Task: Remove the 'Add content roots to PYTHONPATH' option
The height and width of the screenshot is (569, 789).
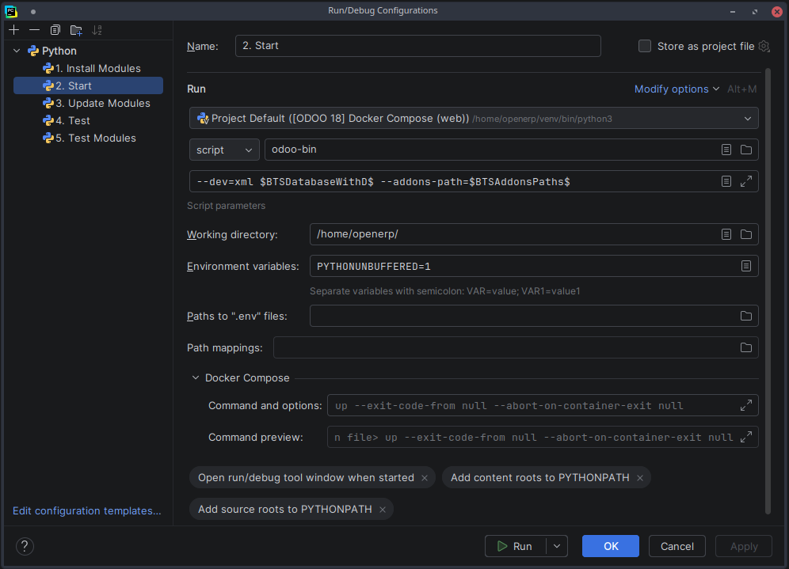Action: (640, 478)
